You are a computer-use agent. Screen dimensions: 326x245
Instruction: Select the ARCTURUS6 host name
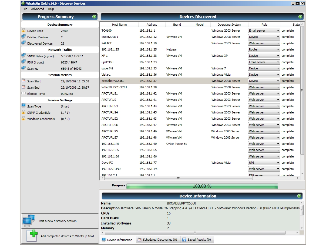[110, 125]
